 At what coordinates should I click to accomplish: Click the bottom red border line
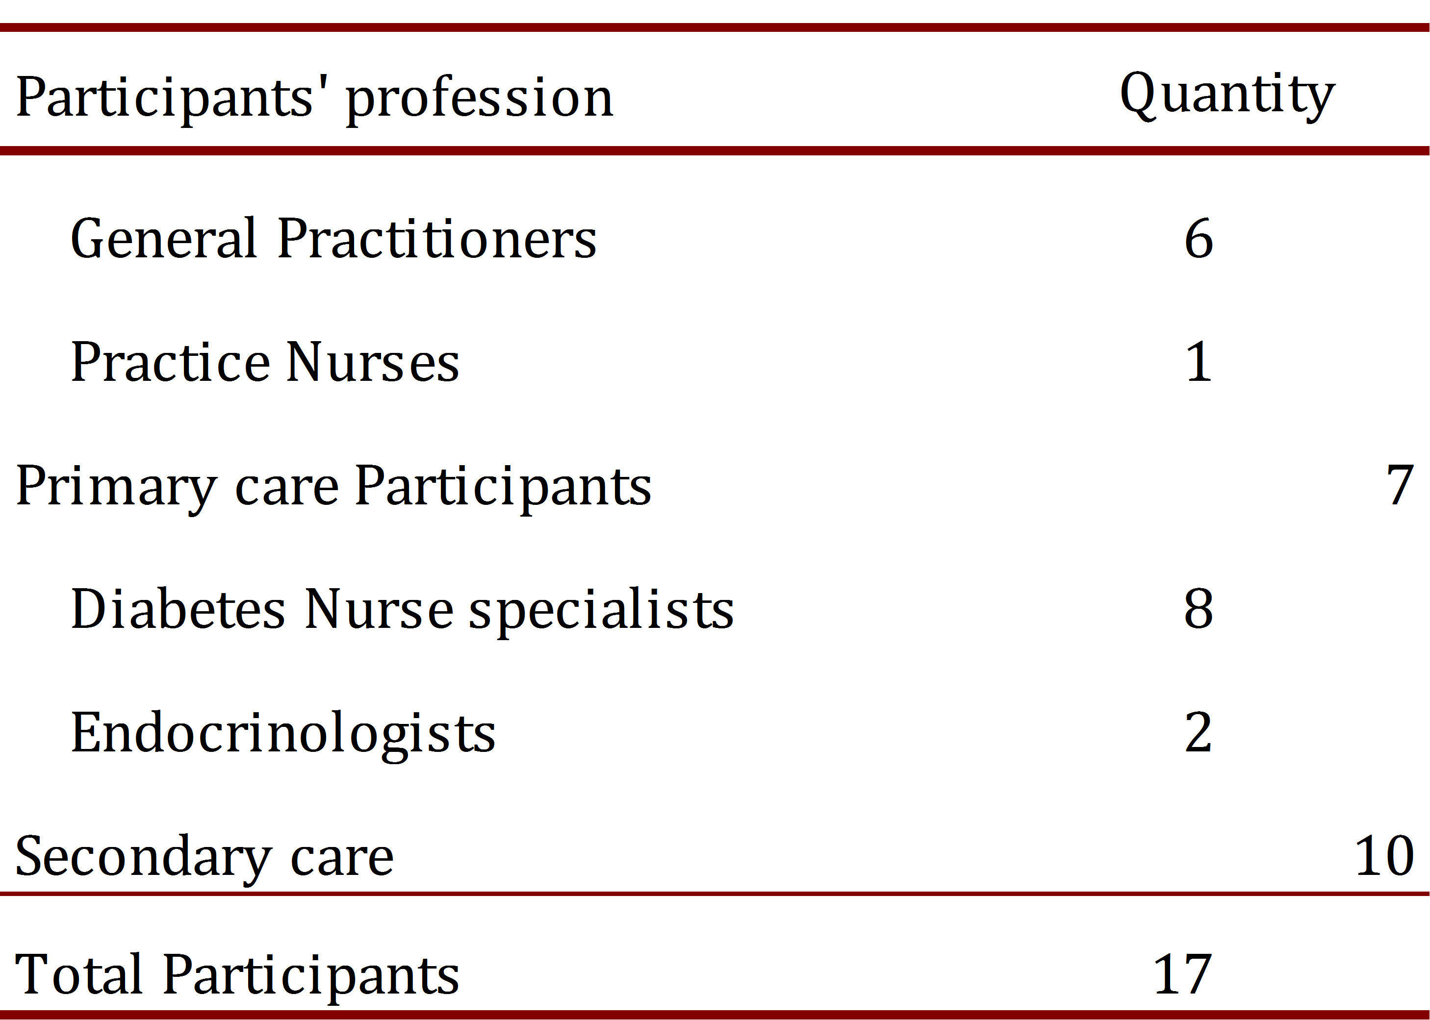715,1014
